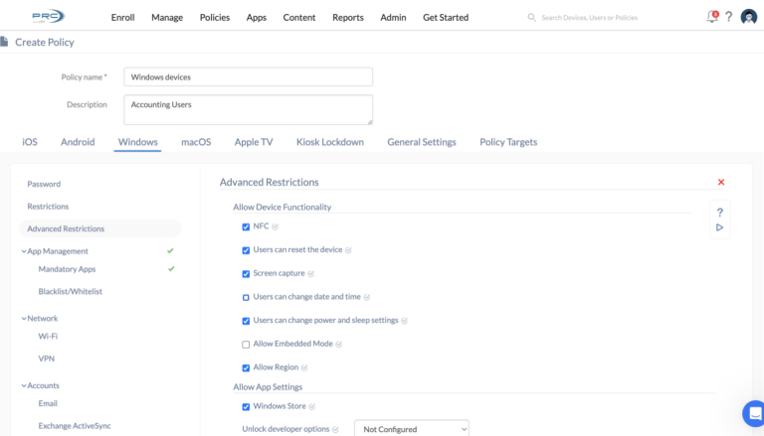Image resolution: width=764 pixels, height=436 pixels.
Task: Enable Allow Embedded Mode checkbox
Action: 246,345
